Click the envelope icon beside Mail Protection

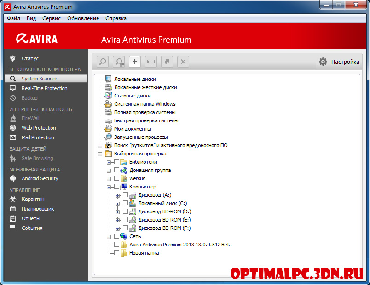[13, 137]
